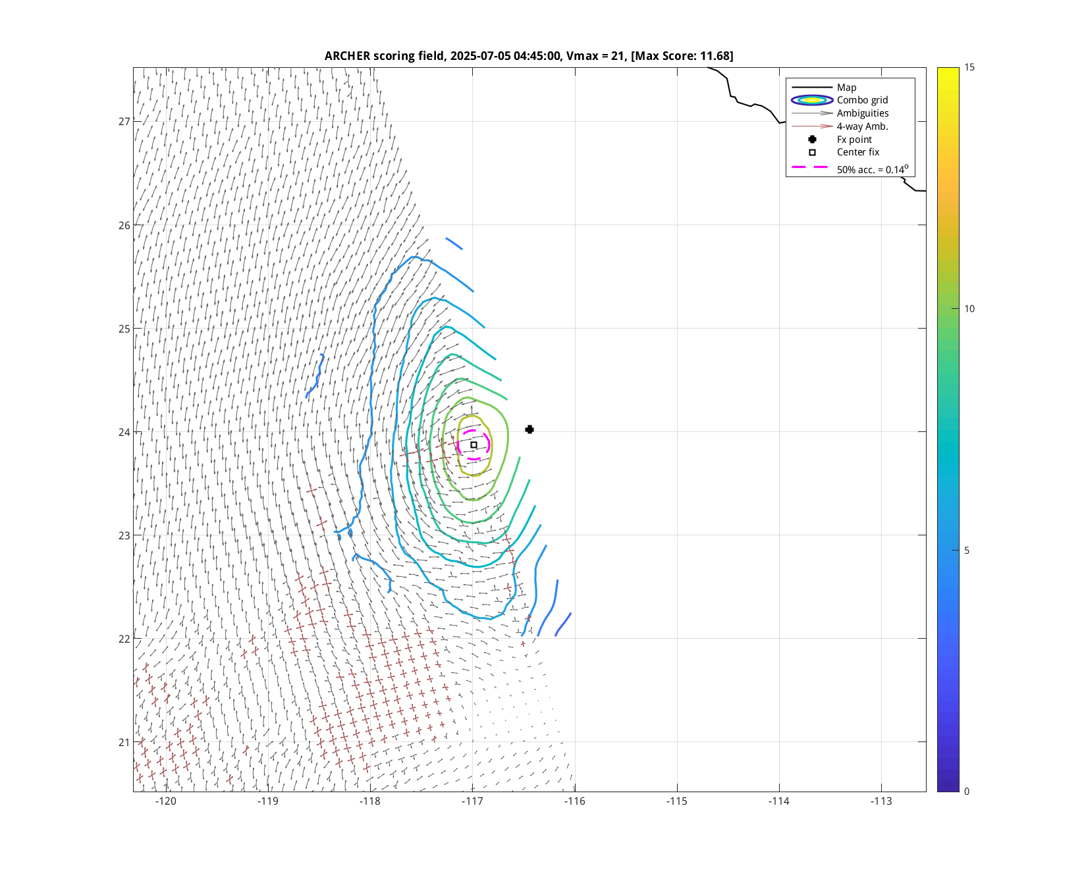Click the 24 latitude axis label
The height and width of the screenshot is (889, 1084).
pos(124,432)
